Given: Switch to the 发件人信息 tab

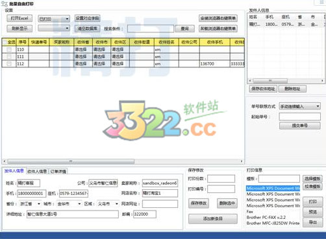Looking at the screenshot, I should [x=14, y=171].
